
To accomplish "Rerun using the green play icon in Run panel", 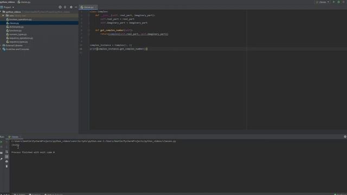I will [x=1, y=142].
